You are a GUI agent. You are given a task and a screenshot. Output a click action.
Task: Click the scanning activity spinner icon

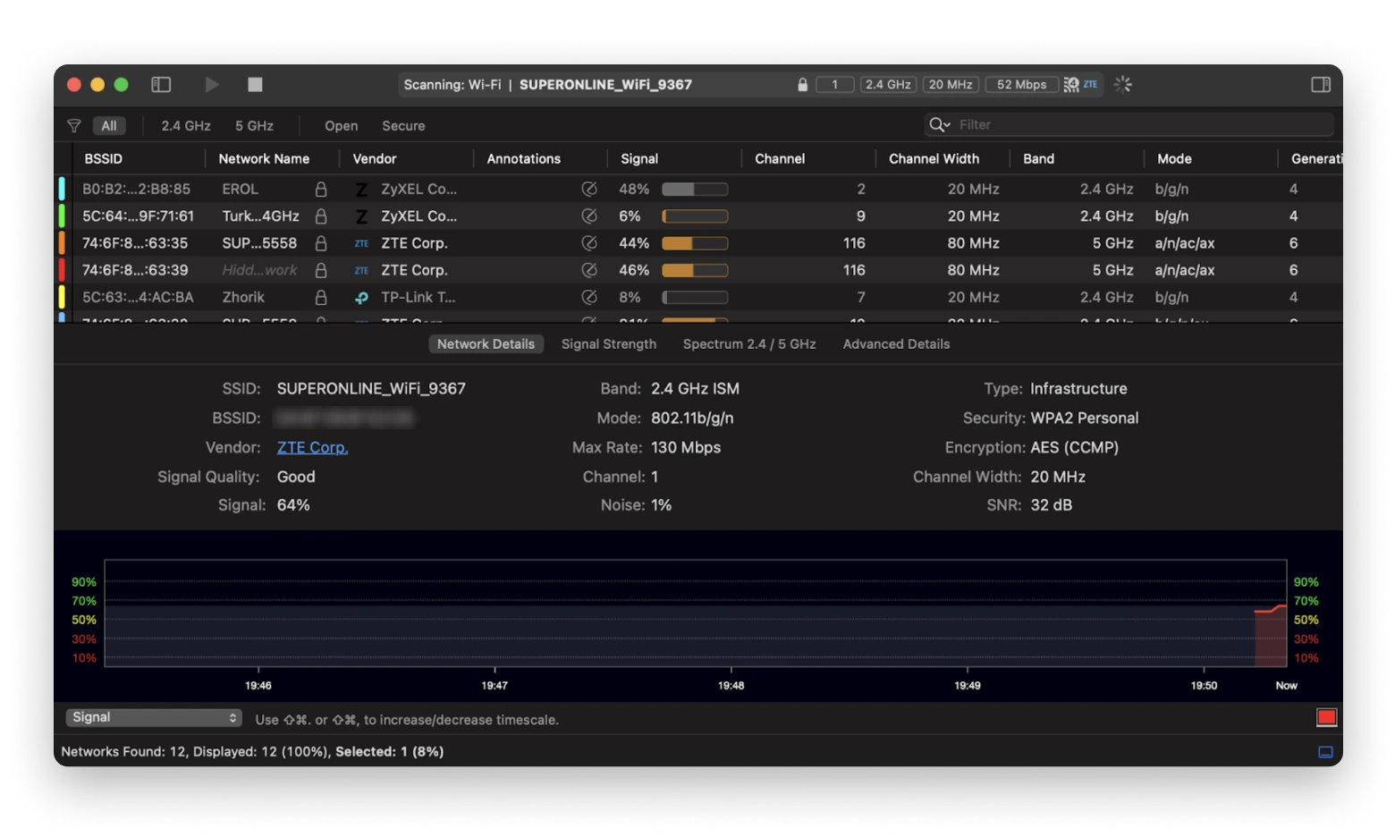click(1123, 84)
